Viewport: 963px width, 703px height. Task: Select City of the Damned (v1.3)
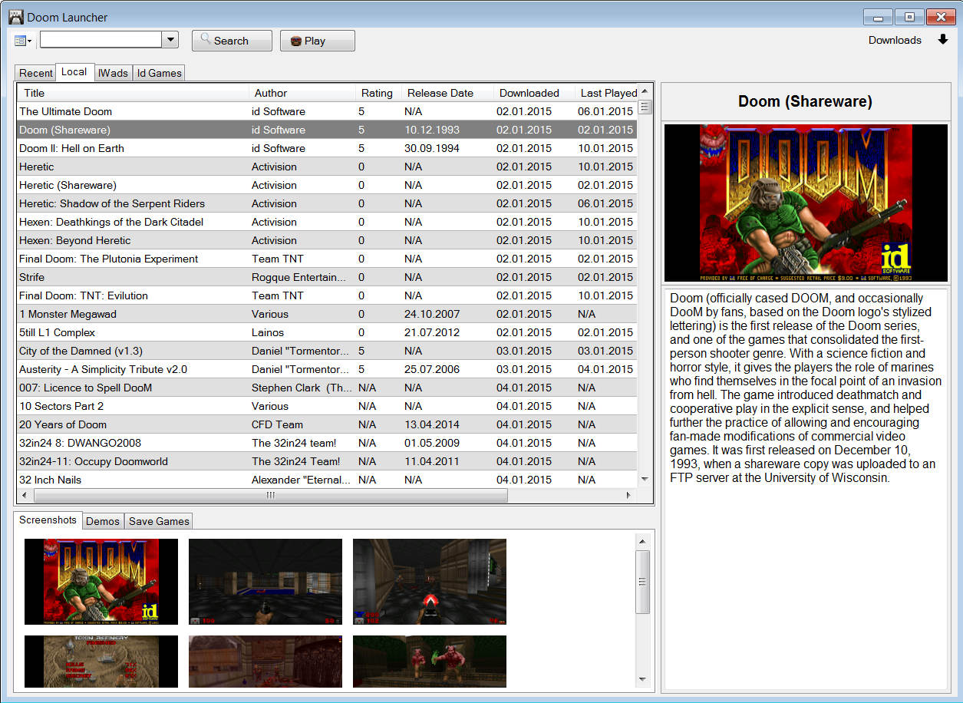tap(328, 351)
